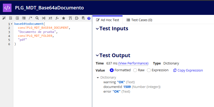Open help with the blue question mark
This screenshot has height=107, width=214.
tap(89, 18)
